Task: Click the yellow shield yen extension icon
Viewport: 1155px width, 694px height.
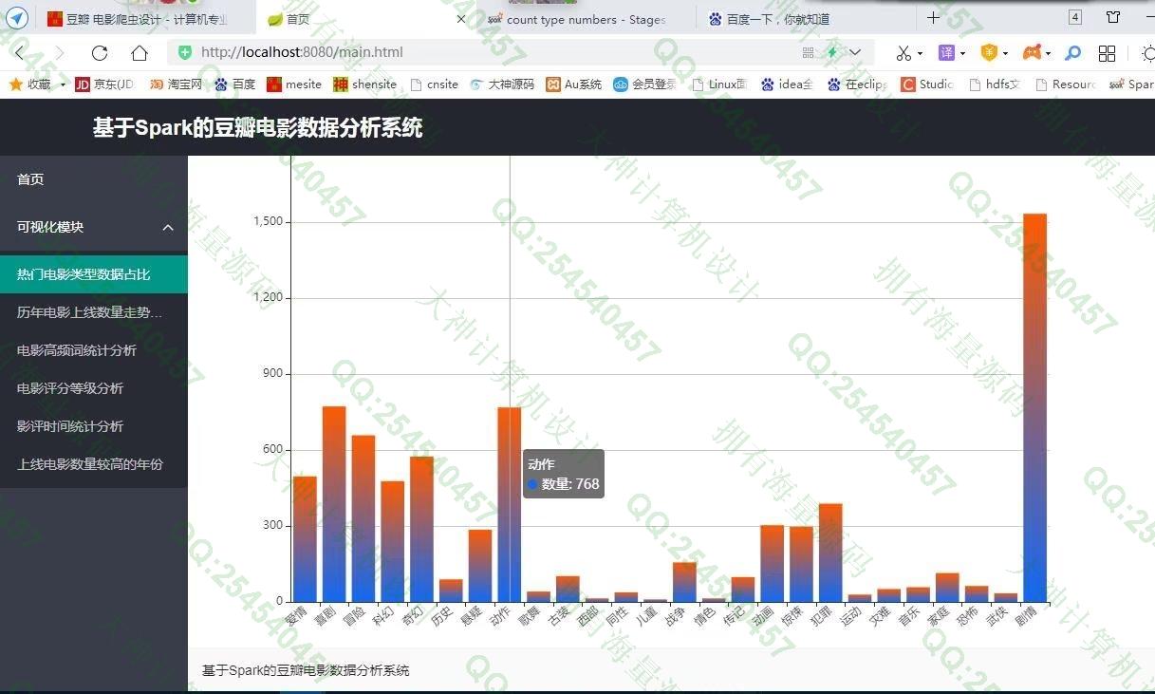Action: point(989,52)
